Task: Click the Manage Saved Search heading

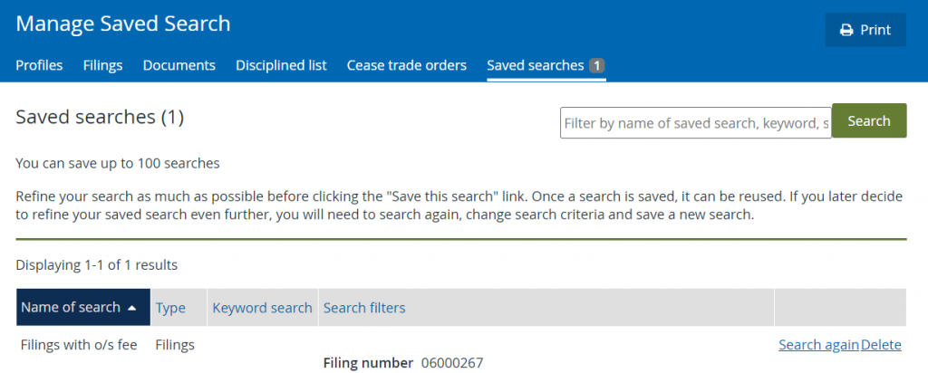Action: [x=123, y=24]
